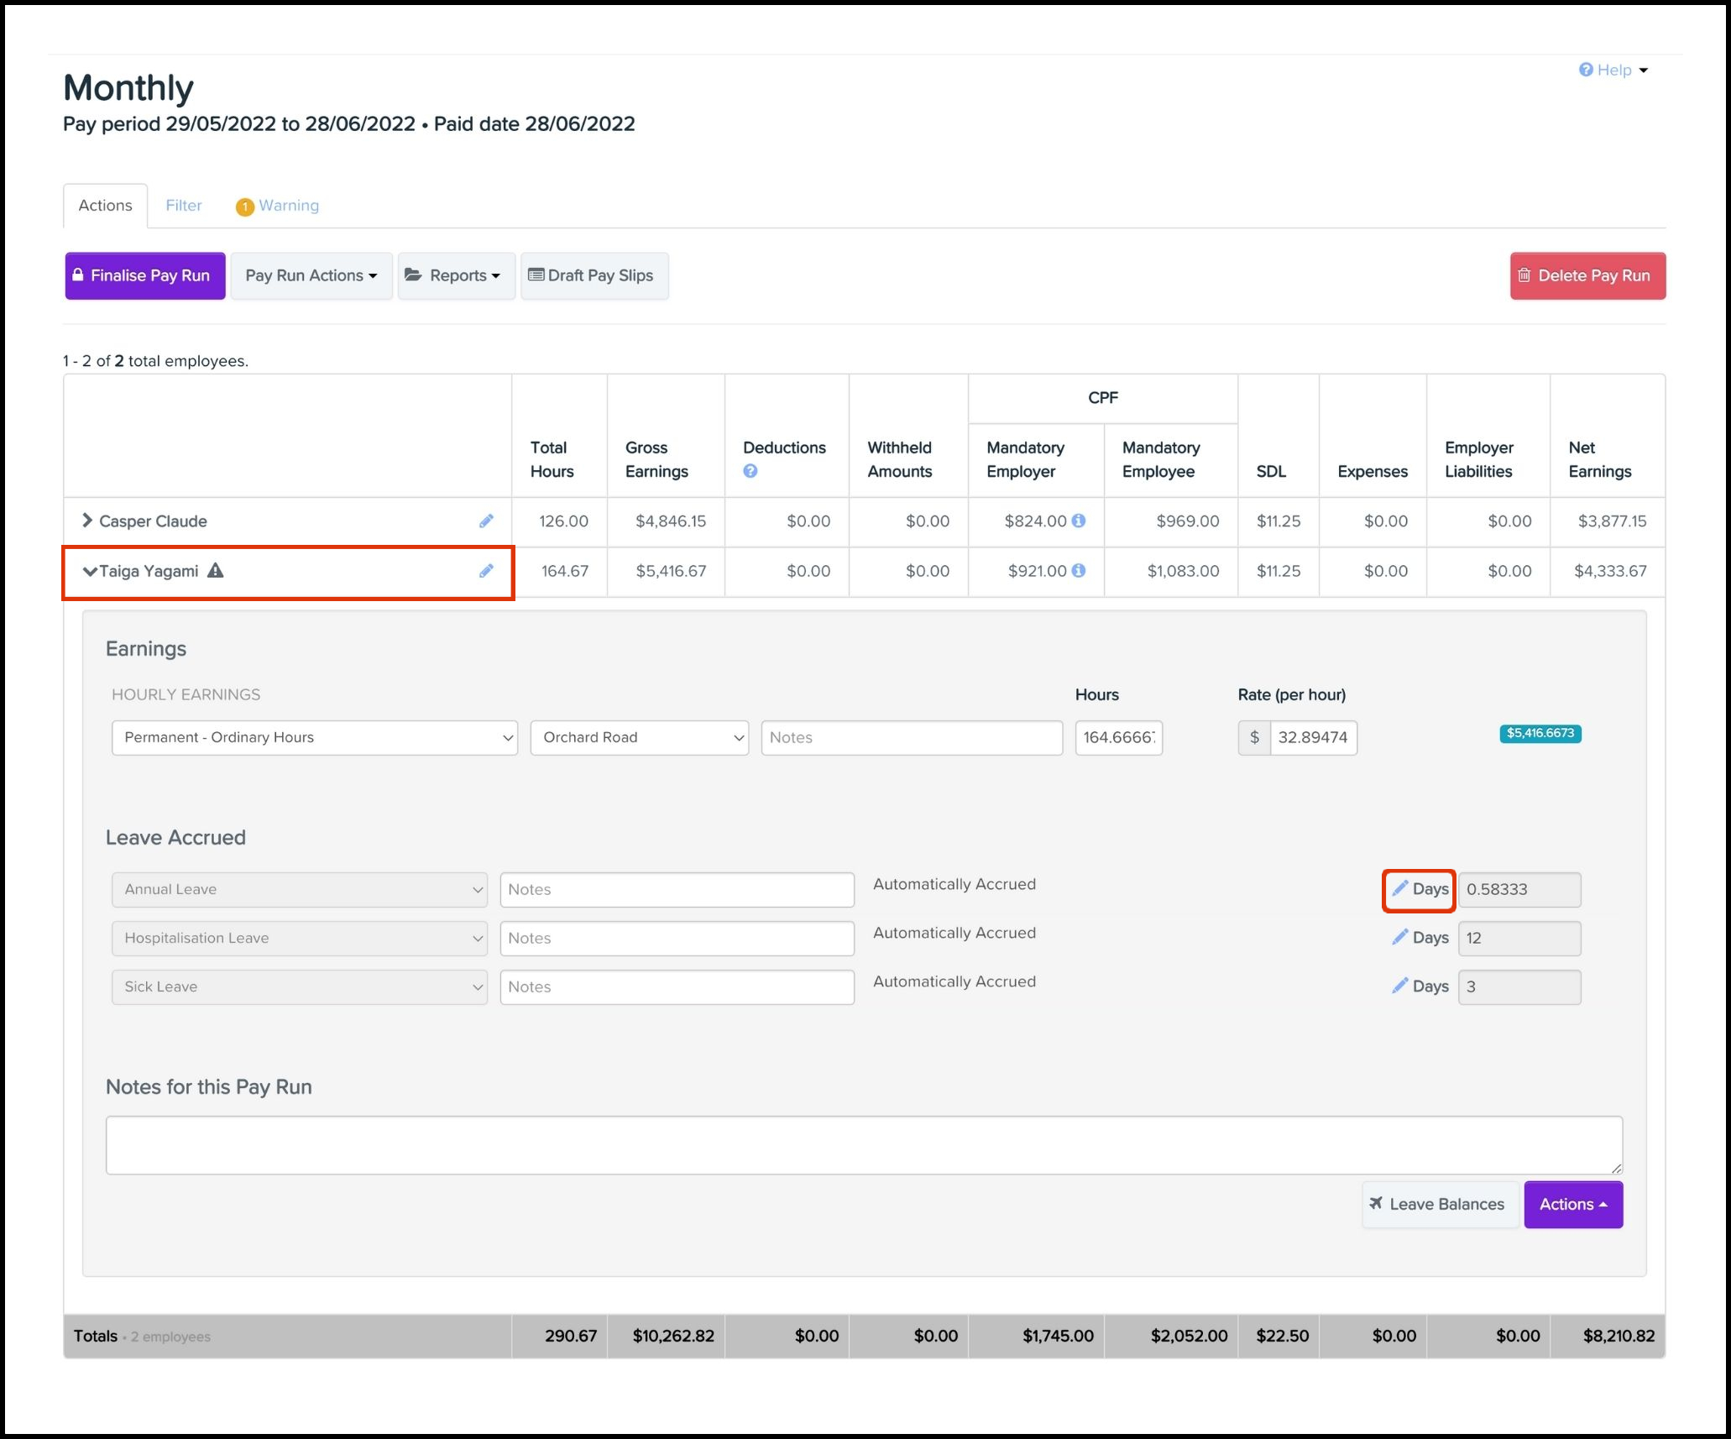Switch to the Filter tab

[184, 206]
